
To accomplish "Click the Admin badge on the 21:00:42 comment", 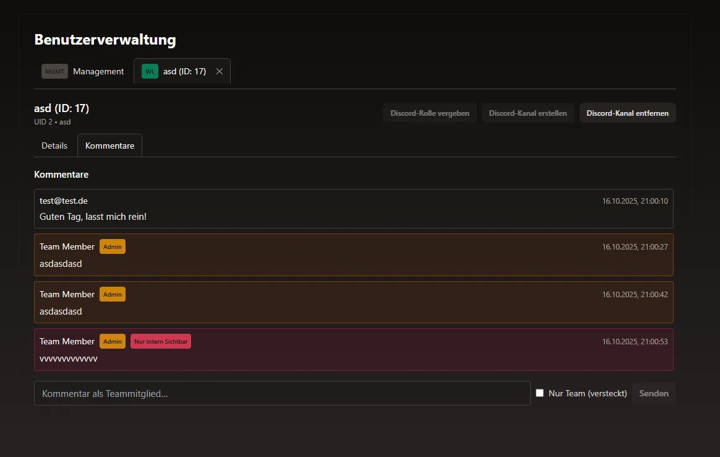I will coord(113,294).
